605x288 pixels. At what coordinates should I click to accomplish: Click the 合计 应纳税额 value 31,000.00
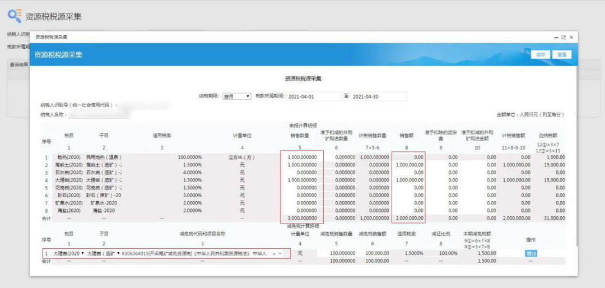coord(554,219)
